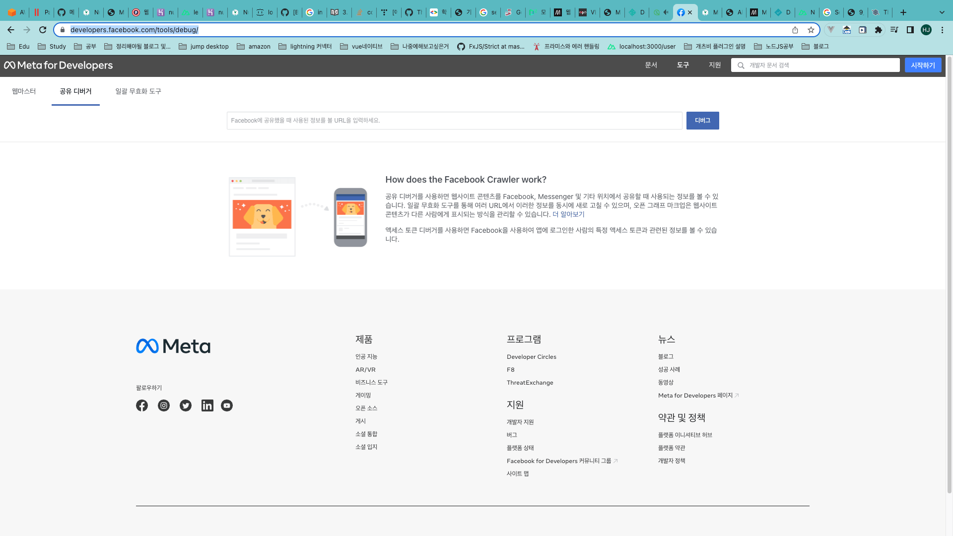Open the amazon bookmark folder

254,47
